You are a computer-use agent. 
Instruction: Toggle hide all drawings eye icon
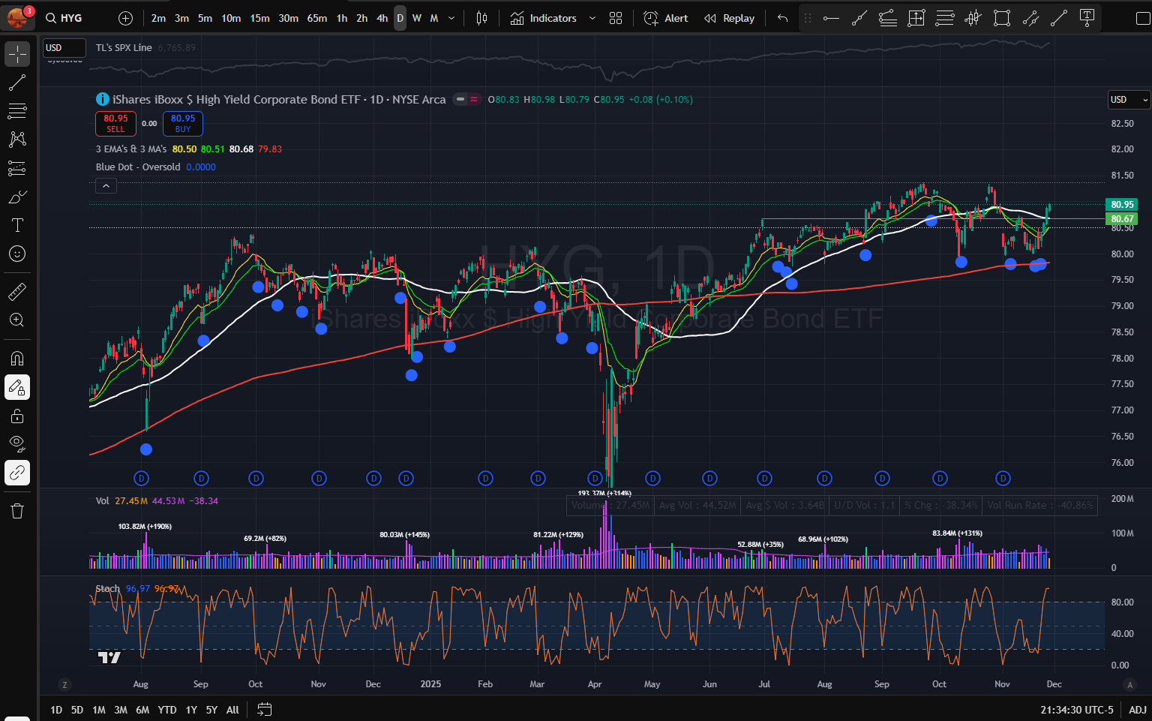(x=17, y=444)
